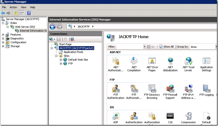Click inside the Filter text field

point(130,47)
